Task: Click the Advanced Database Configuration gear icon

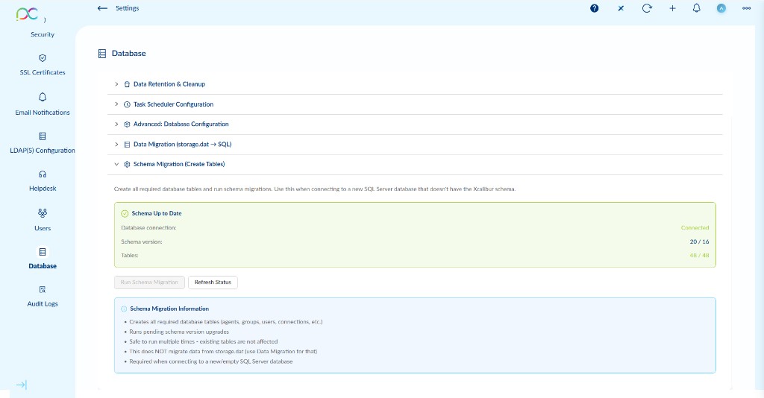Action: click(127, 124)
